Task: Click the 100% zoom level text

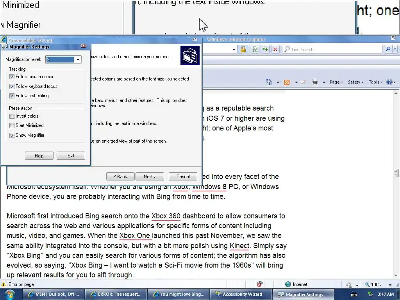Action: [x=376, y=284]
